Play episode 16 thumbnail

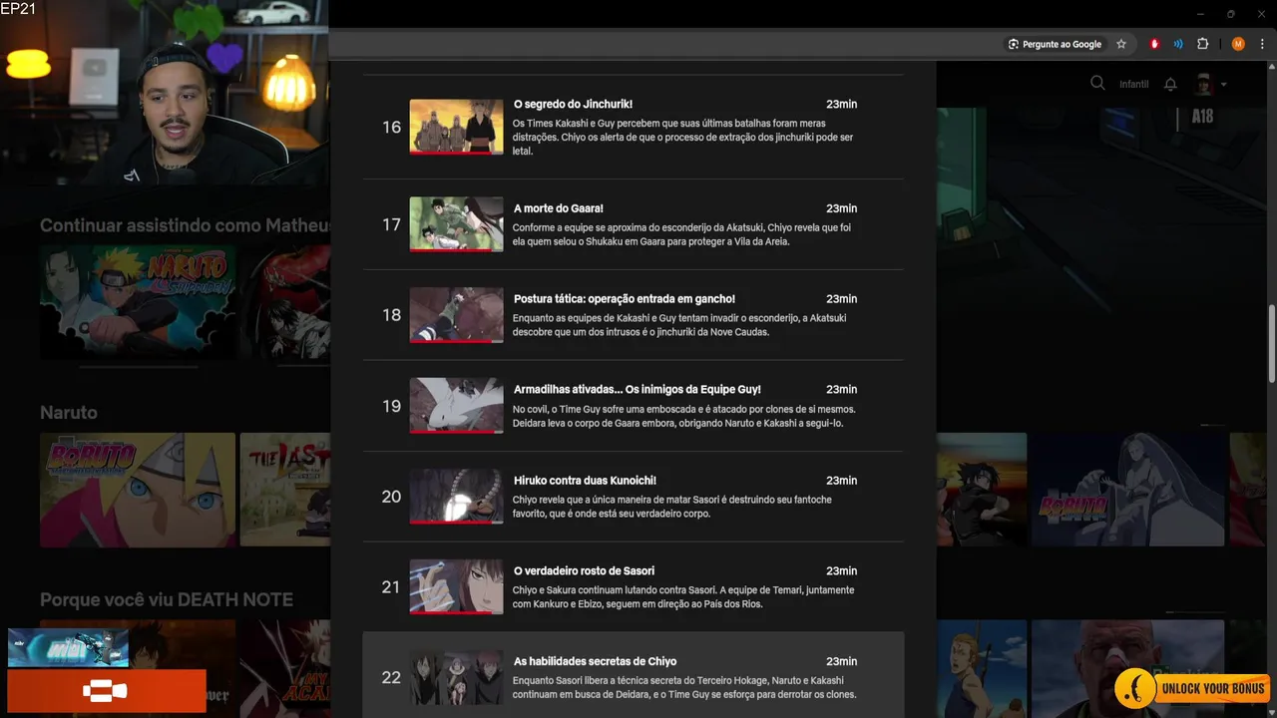(x=456, y=127)
